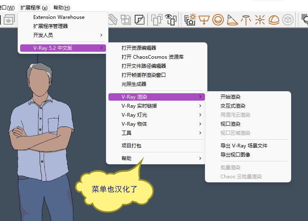
Task: Select Extension Warehouse menu entry
Action: coord(63,17)
